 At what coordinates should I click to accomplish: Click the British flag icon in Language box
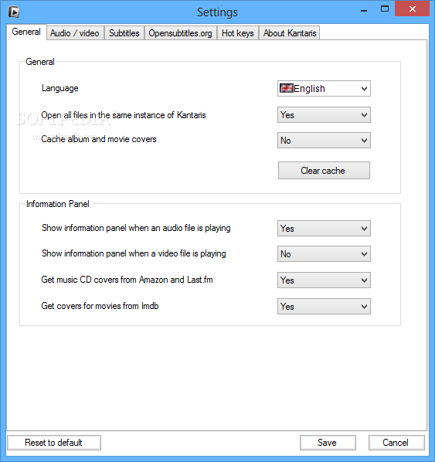[x=286, y=88]
